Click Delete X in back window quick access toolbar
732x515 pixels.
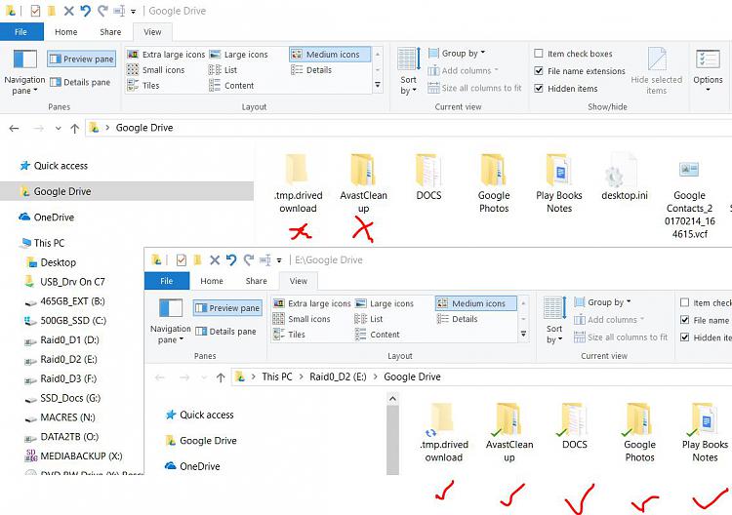[x=68, y=11]
